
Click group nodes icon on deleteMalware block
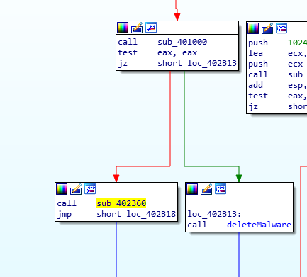coord(221,189)
